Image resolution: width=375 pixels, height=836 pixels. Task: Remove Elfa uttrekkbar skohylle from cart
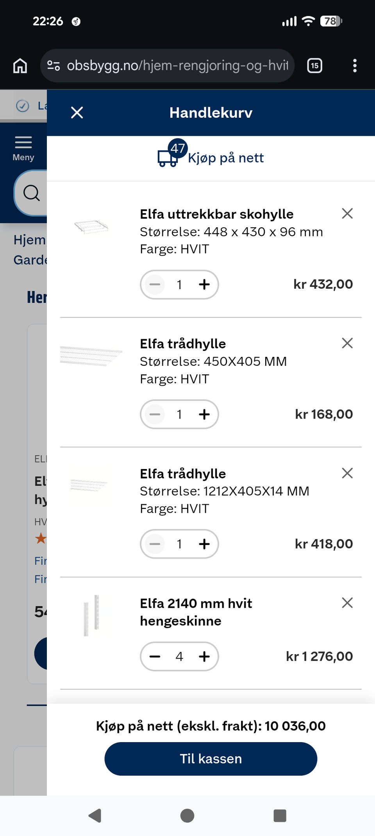(347, 213)
